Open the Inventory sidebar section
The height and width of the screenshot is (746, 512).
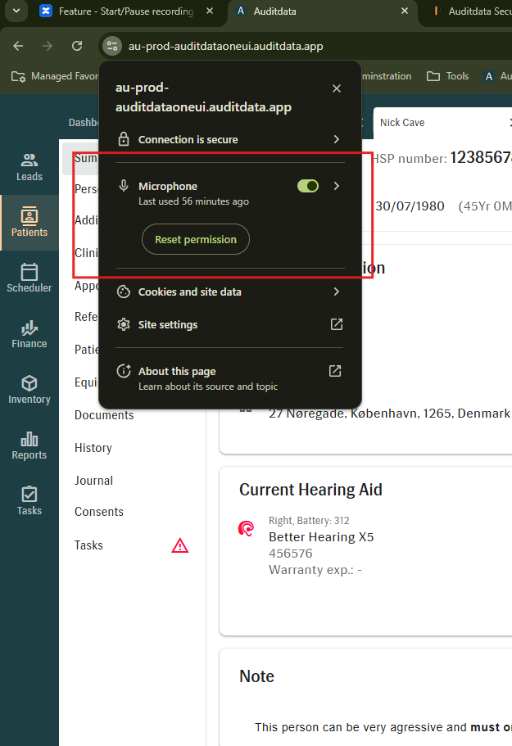click(29, 390)
